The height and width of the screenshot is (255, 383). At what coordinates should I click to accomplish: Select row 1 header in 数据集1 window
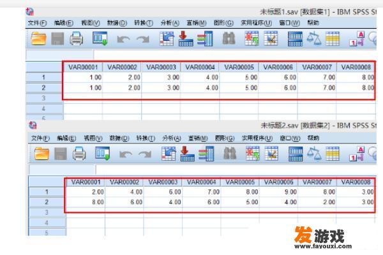click(x=43, y=77)
